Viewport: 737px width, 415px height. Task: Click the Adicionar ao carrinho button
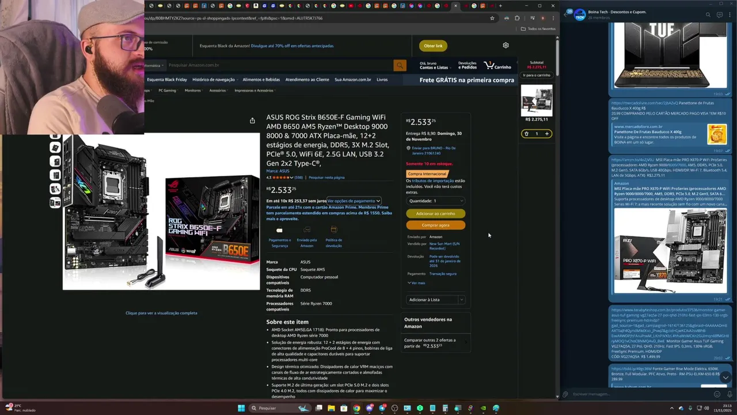point(436,213)
